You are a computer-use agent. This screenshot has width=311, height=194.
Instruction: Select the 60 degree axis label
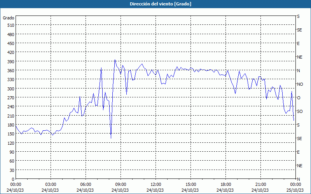tap(12, 161)
